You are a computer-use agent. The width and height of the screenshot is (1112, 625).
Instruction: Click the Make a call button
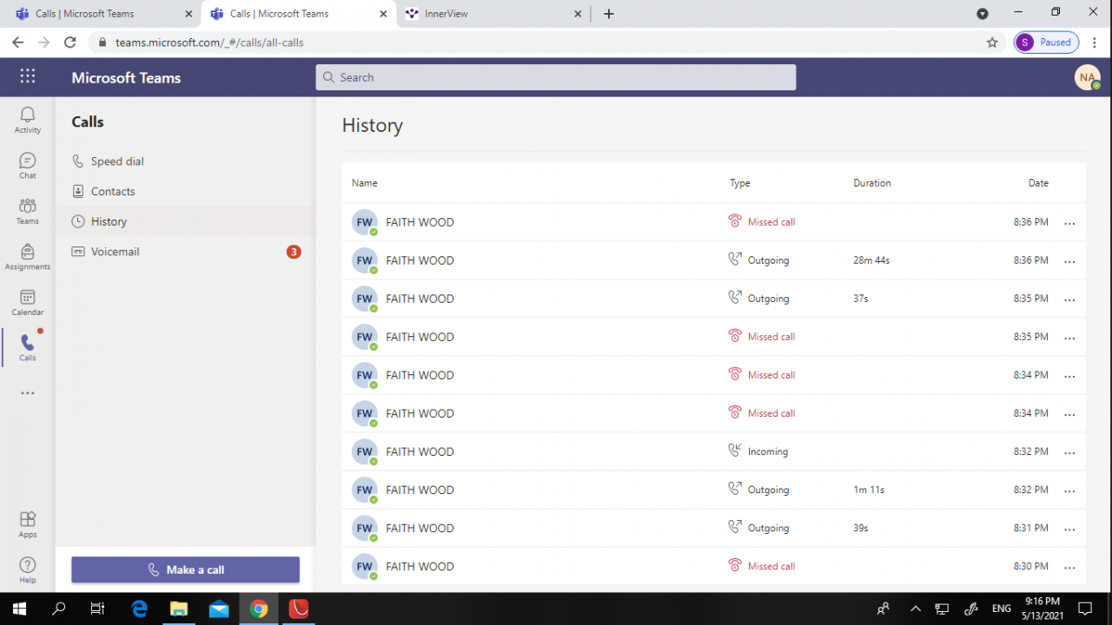coord(185,569)
